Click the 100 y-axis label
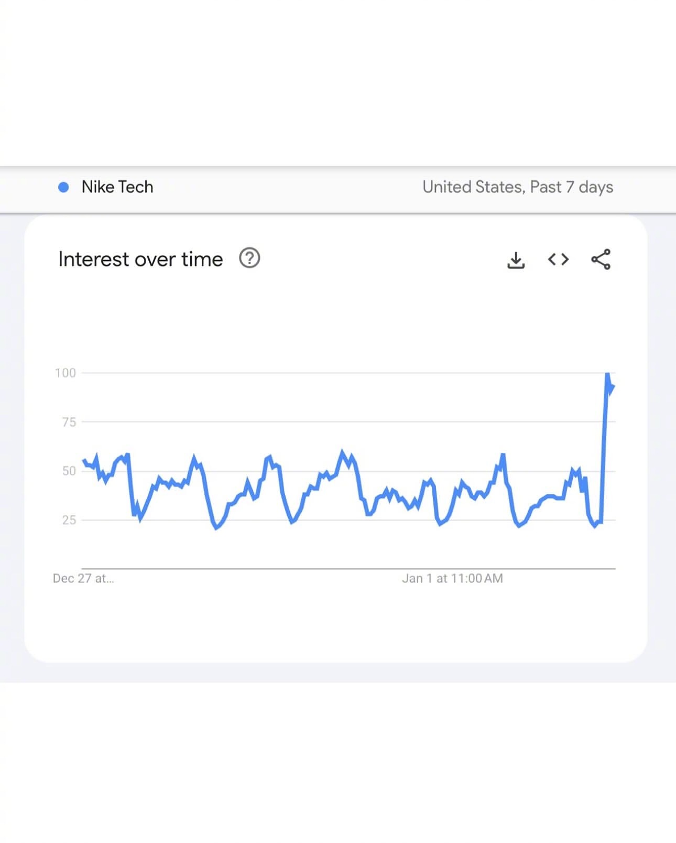This screenshot has height=843, width=676. 66,373
